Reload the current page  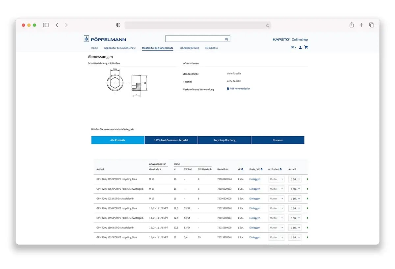click(x=268, y=25)
